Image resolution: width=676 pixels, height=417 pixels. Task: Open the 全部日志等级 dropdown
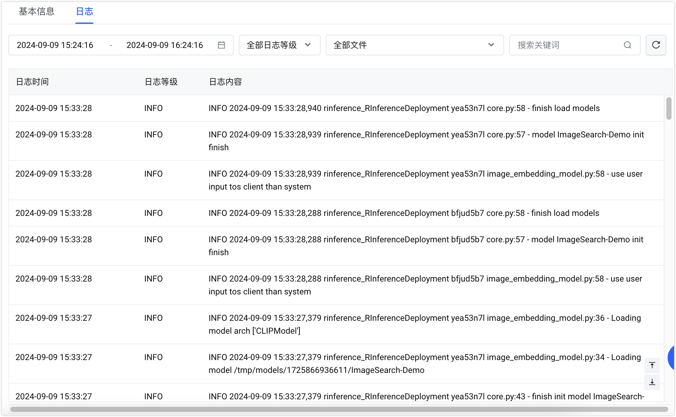pyautogui.click(x=279, y=45)
